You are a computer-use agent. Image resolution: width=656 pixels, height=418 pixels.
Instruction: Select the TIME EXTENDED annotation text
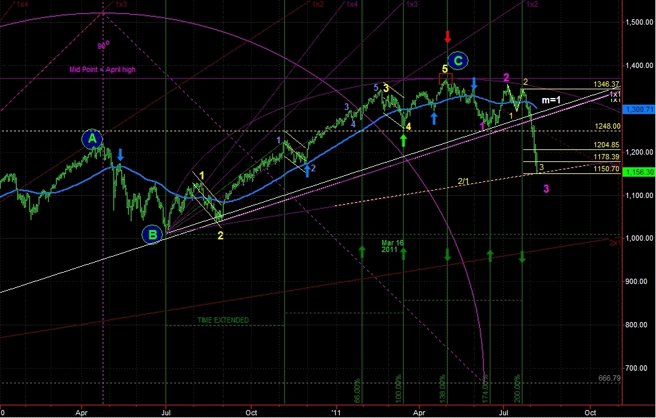223,320
